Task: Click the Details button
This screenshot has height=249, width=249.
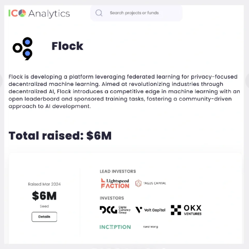Action: click(x=44, y=217)
